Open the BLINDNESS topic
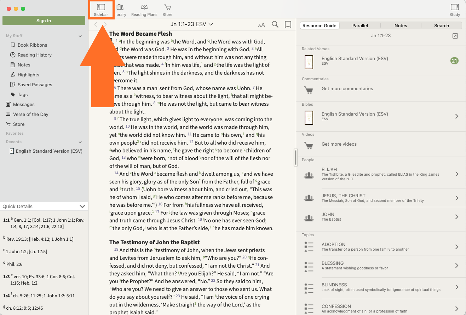The width and height of the screenshot is (466, 315). tap(381, 287)
